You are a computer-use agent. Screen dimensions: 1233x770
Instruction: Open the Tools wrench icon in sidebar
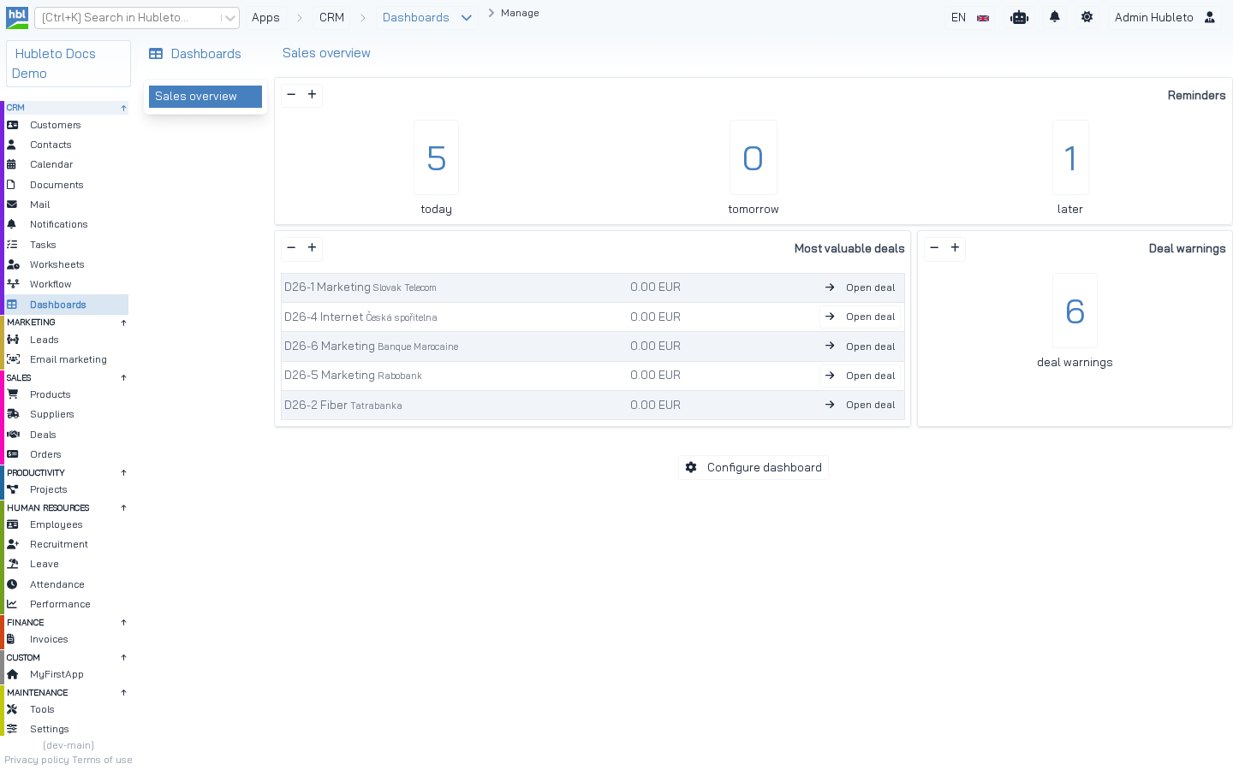(12, 709)
